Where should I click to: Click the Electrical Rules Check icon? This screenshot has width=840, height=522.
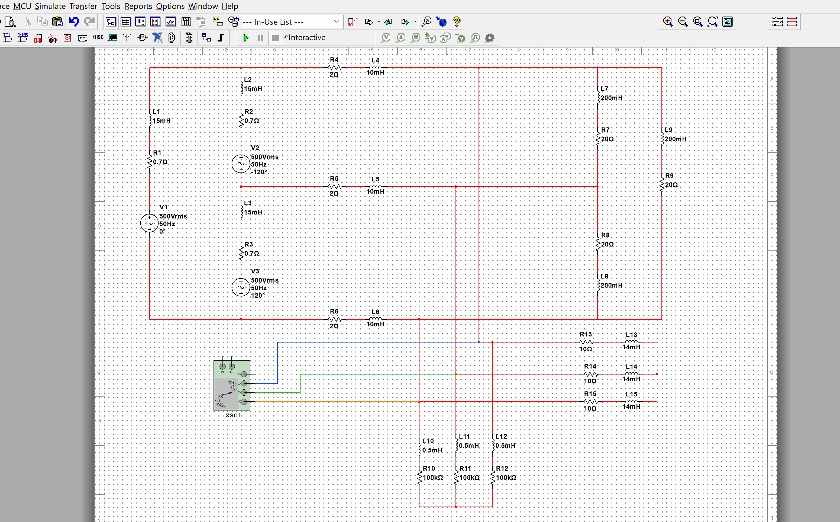[x=351, y=22]
